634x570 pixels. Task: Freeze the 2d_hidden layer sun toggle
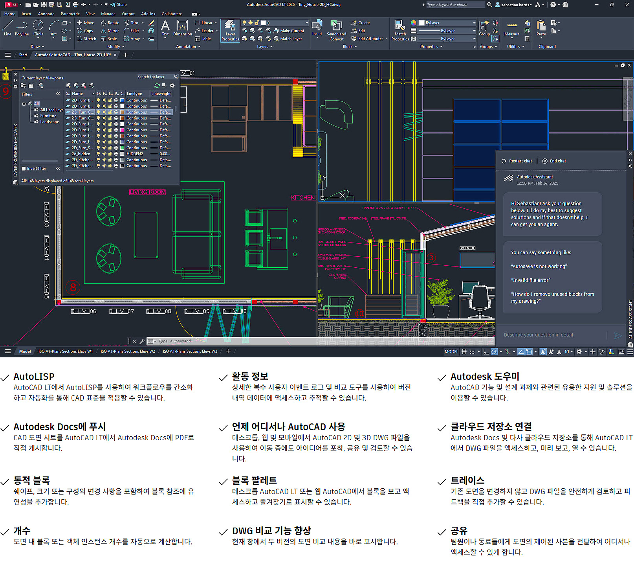click(104, 154)
